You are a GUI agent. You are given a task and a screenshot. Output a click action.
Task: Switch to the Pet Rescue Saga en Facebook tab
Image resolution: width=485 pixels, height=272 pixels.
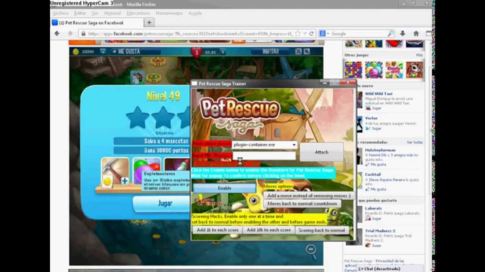point(97,23)
